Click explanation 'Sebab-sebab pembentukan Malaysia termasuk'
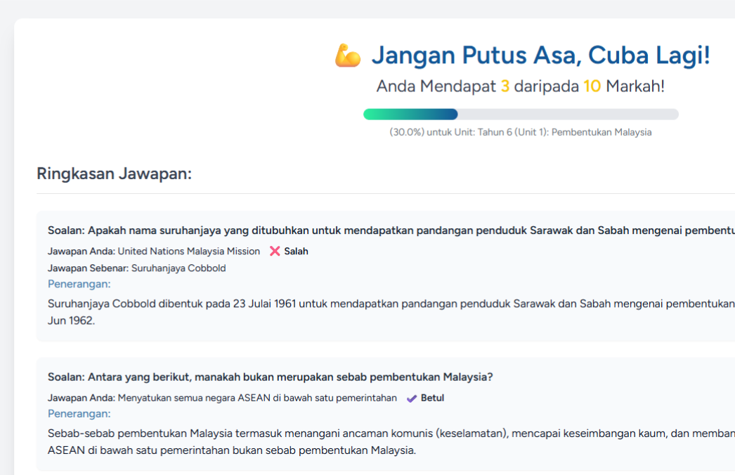This screenshot has height=475, width=735. pos(391,434)
